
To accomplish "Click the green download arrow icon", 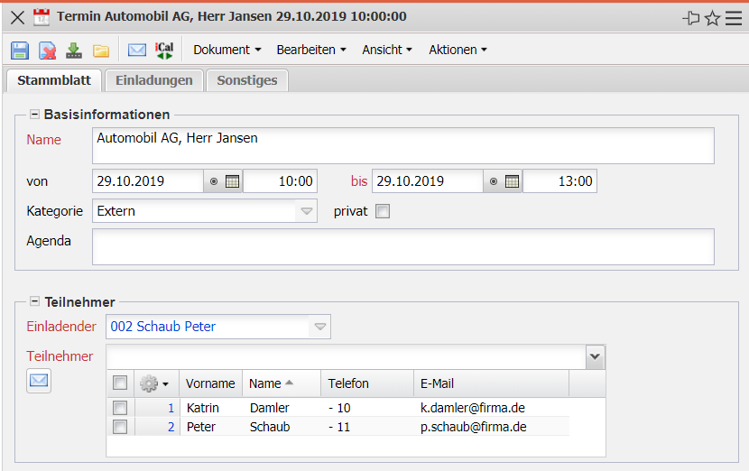I will point(74,50).
